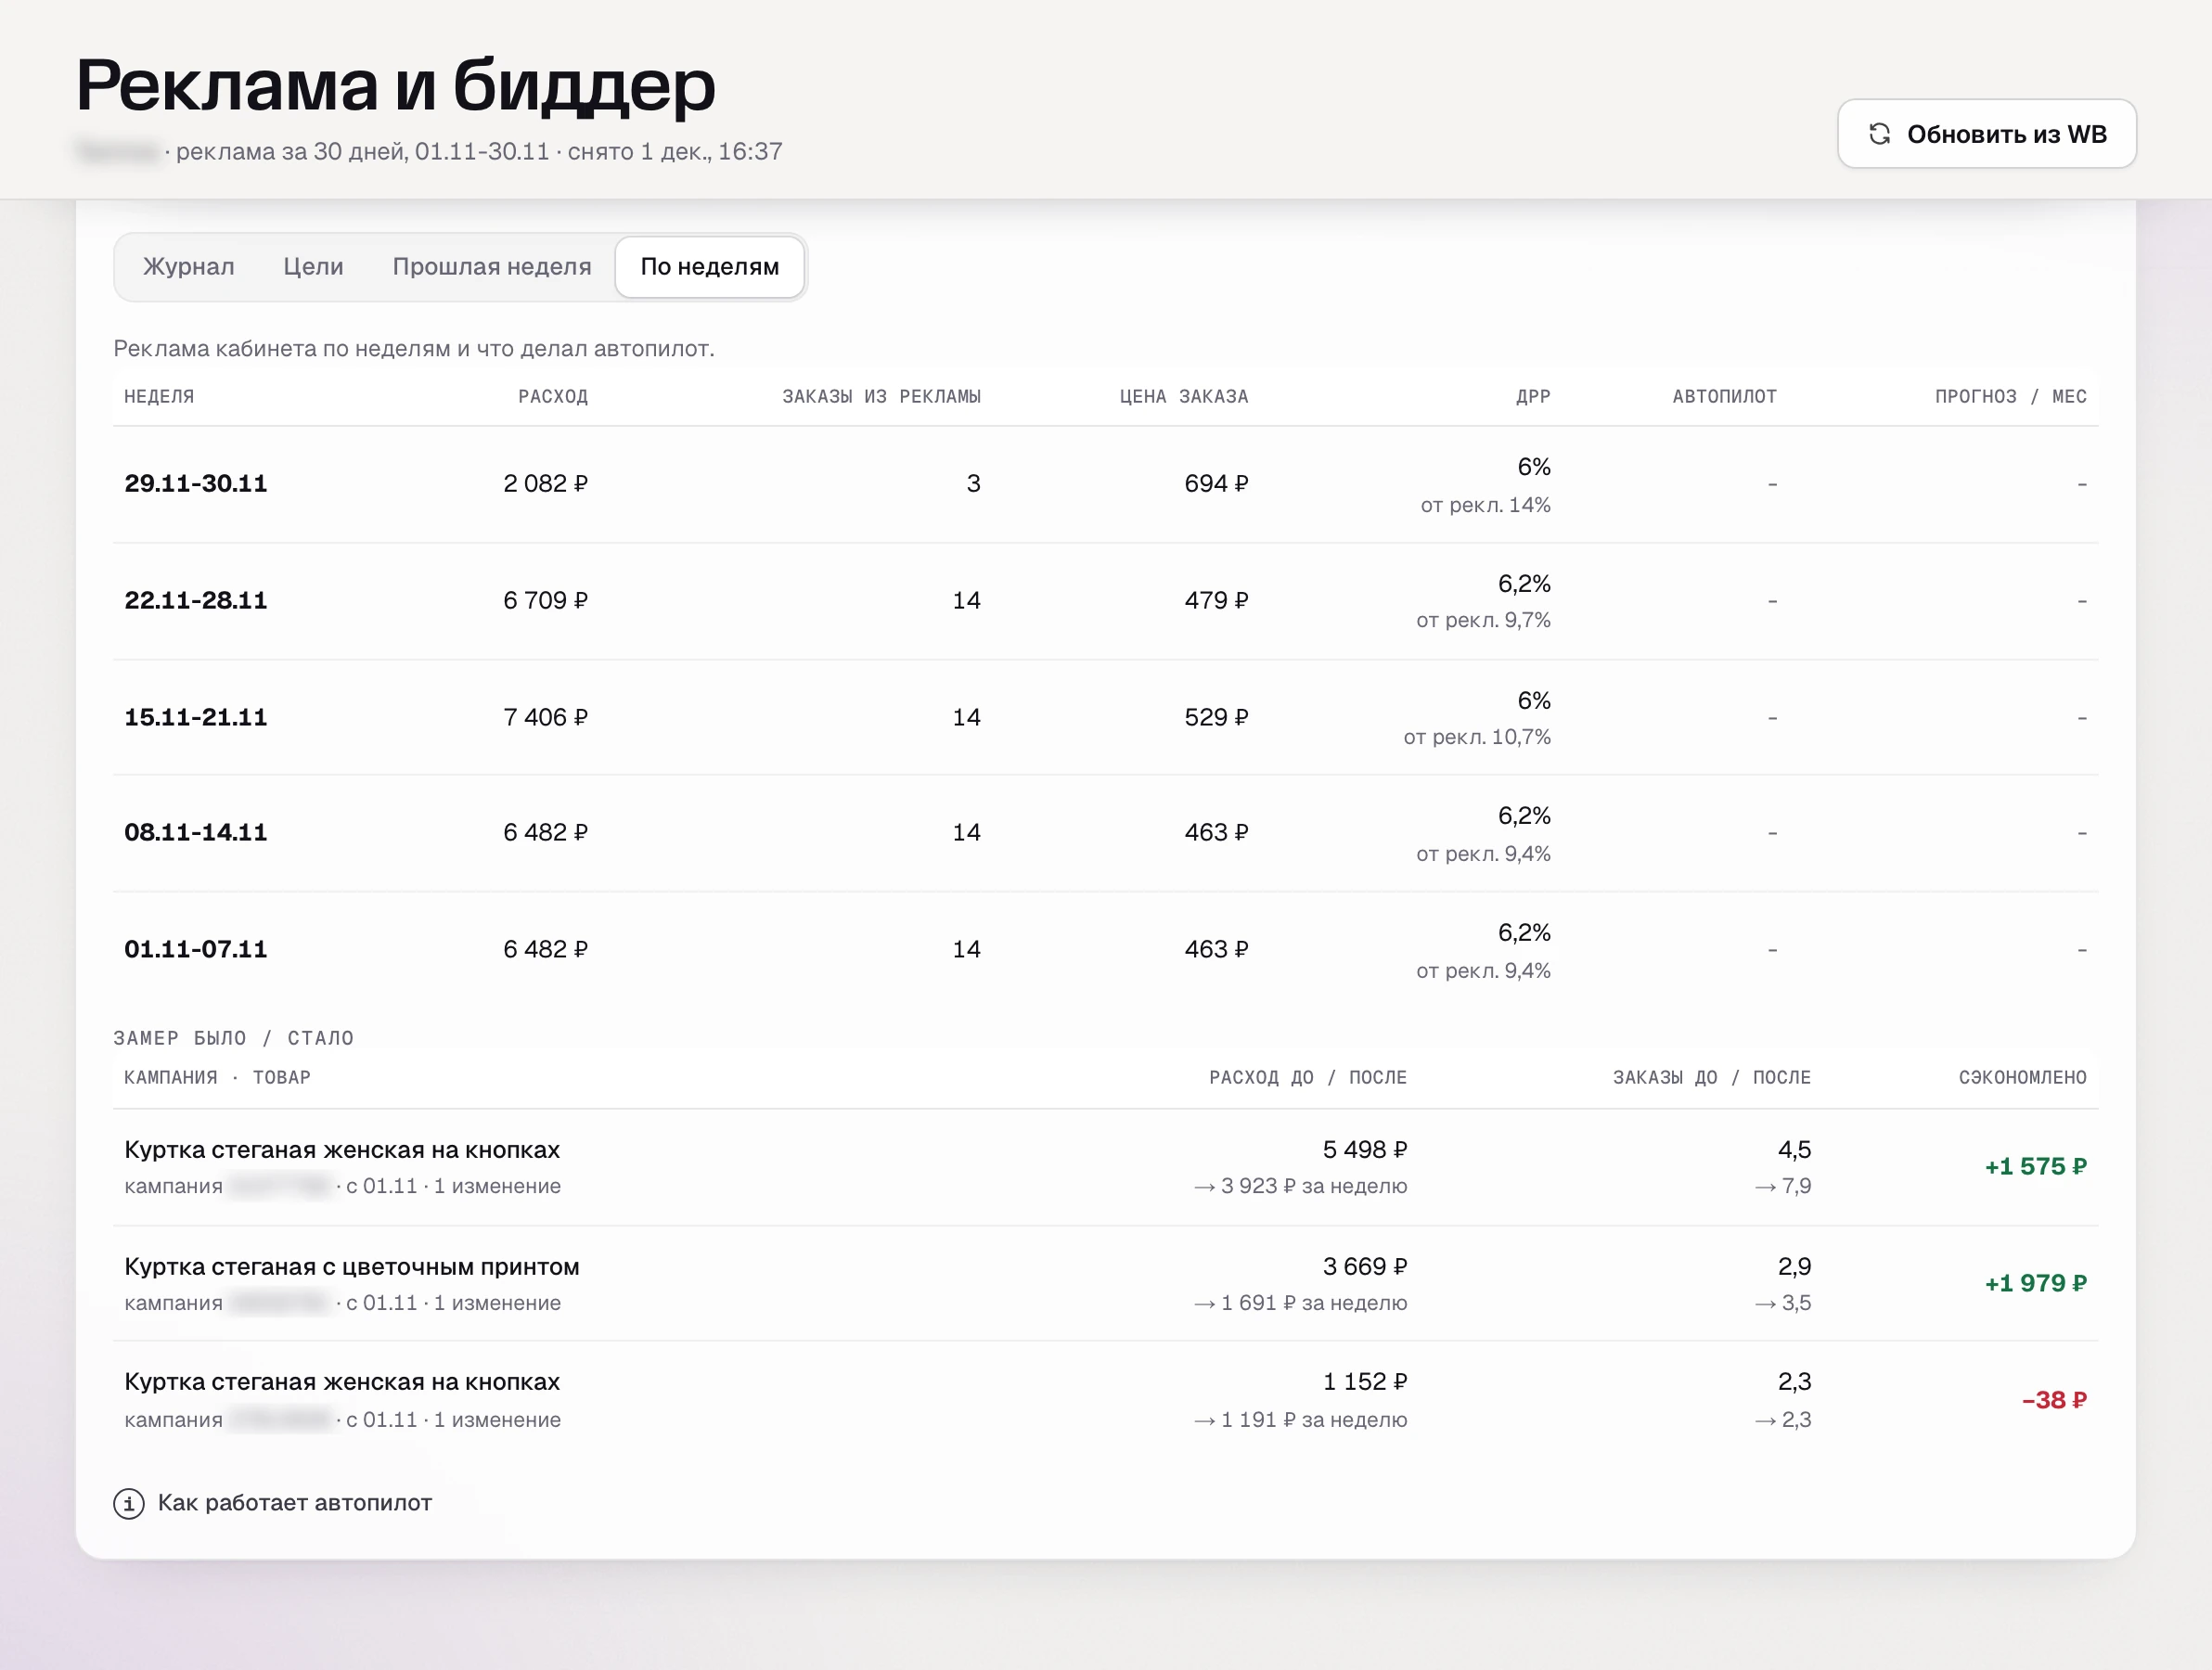Screen dimensions: 2212x1670
Task: Click the РАСХОД ДО / ПОСЛЕ header
Action: (x=1308, y=1078)
